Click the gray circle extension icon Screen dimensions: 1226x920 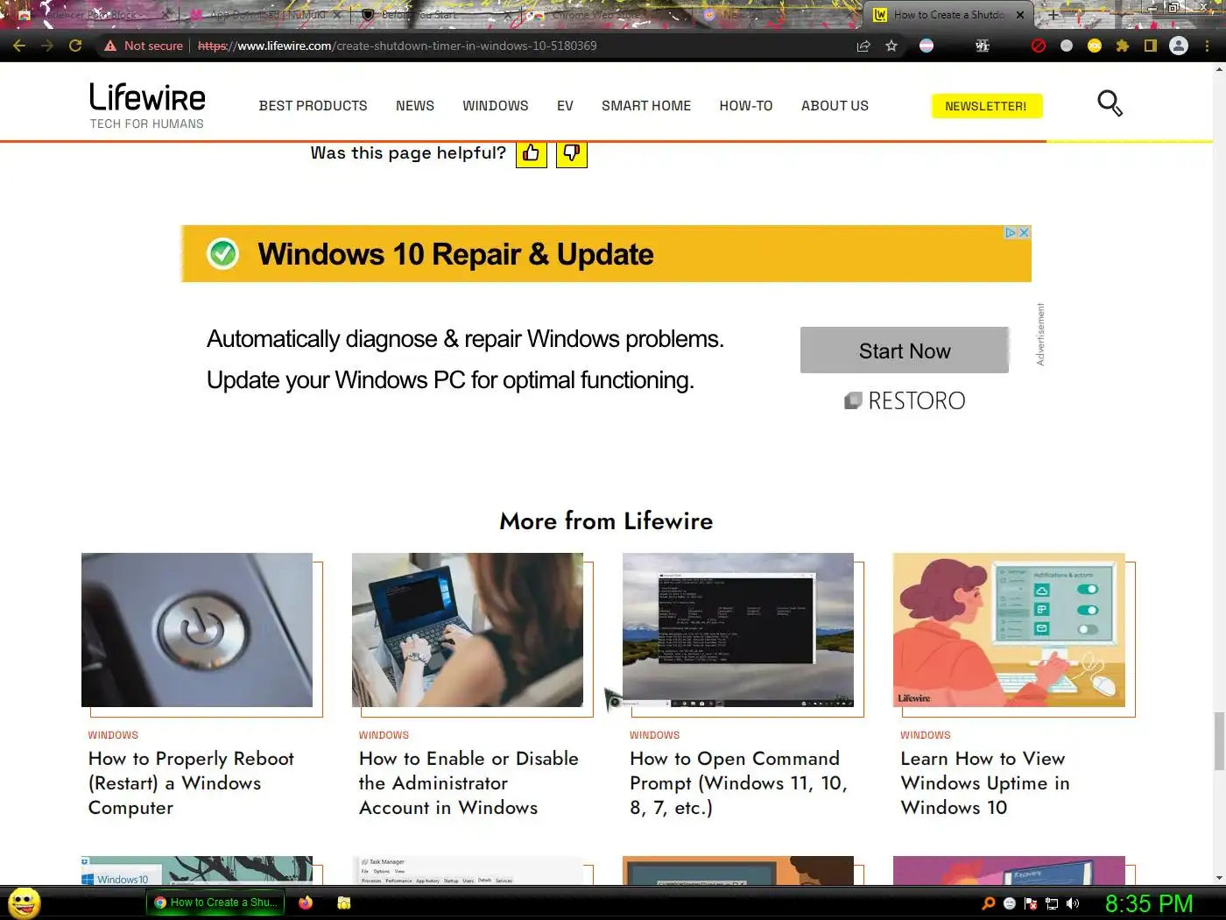click(x=1067, y=46)
